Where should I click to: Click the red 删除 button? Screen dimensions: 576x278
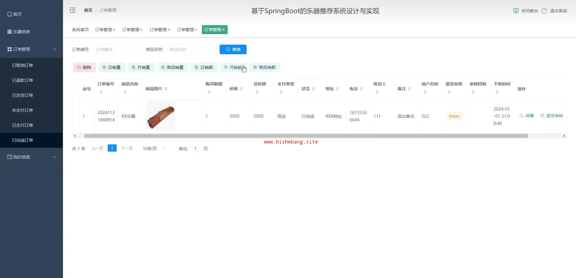(84, 67)
